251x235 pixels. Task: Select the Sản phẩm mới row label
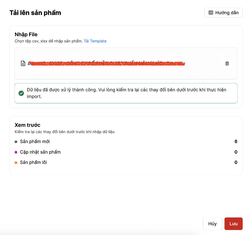point(35,142)
